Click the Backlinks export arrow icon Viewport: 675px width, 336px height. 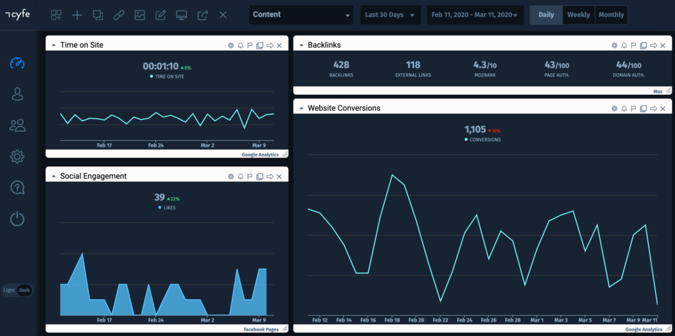[x=653, y=45]
